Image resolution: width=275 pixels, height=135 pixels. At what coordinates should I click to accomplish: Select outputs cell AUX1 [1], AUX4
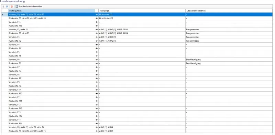tap(142, 127)
